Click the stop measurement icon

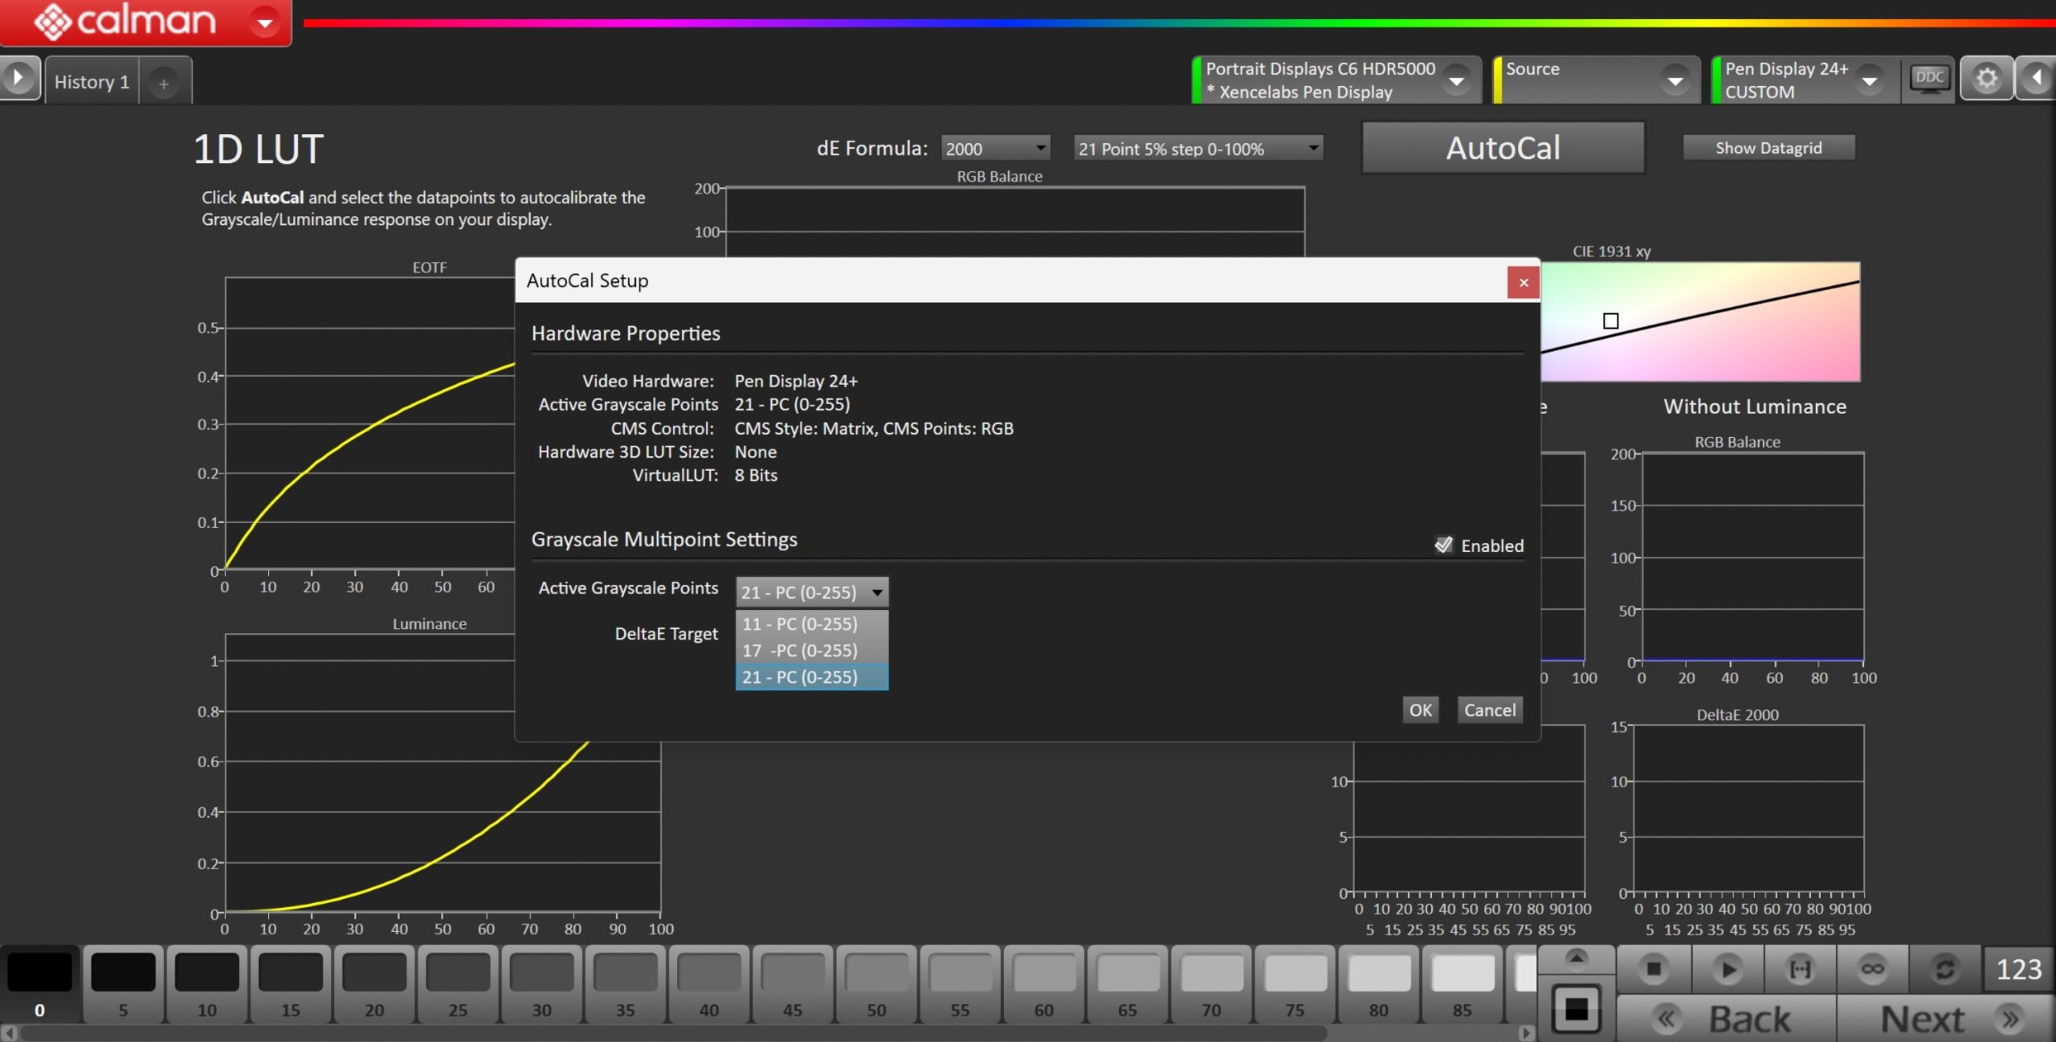coord(1654,969)
